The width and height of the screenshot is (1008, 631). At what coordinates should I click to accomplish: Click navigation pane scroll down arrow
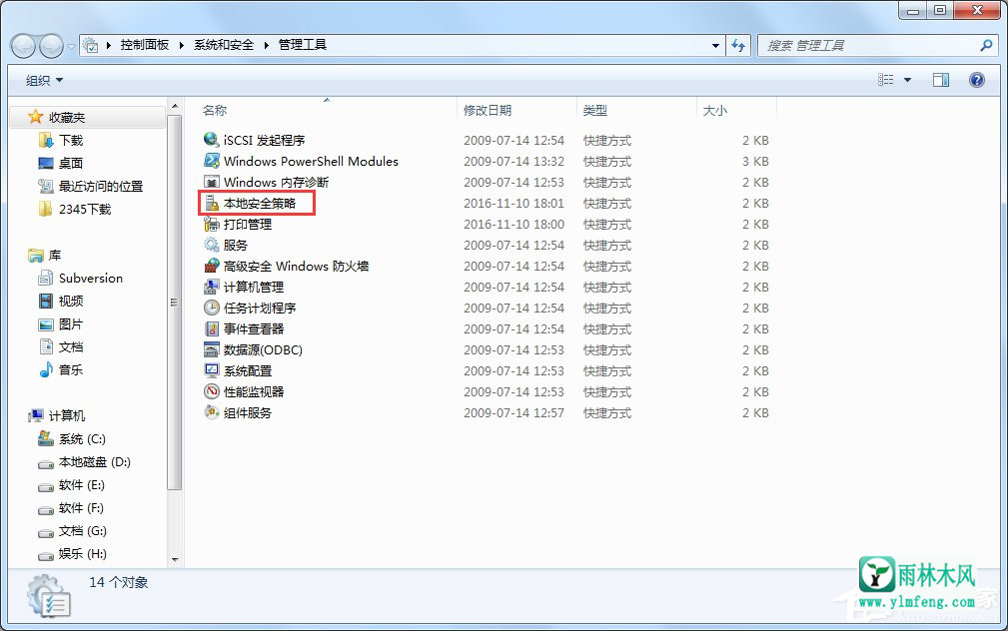(175, 560)
